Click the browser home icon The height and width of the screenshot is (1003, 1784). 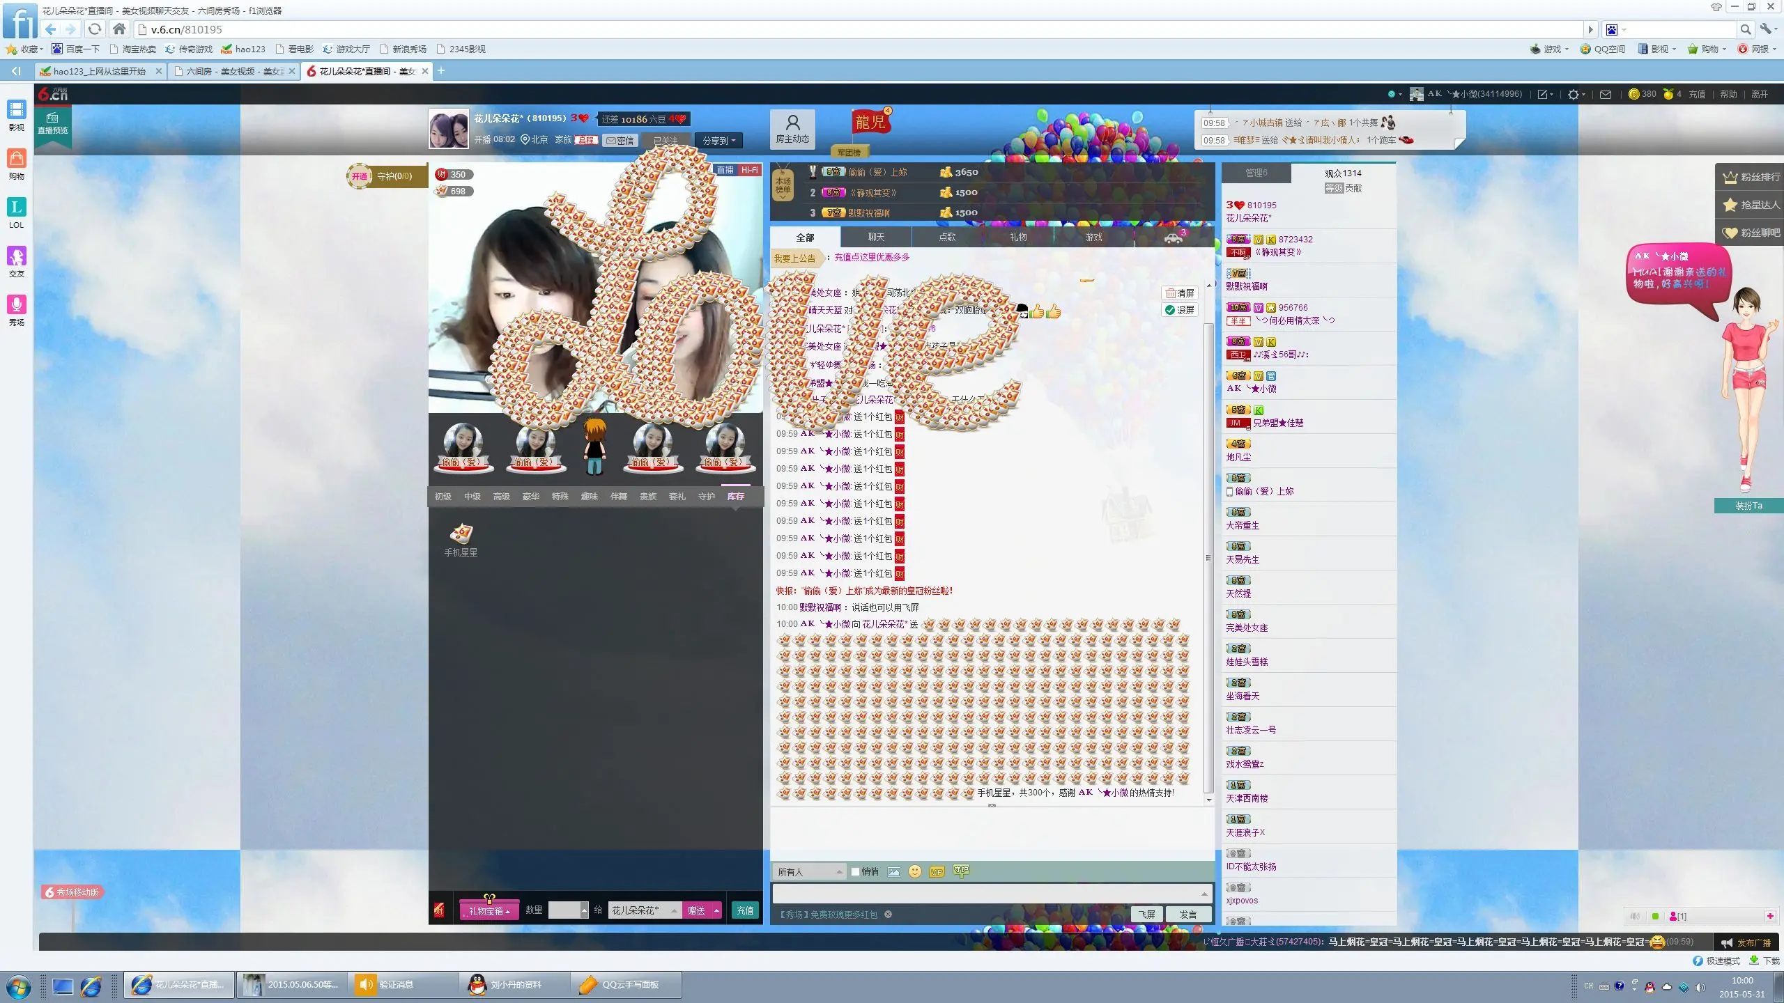point(119,29)
